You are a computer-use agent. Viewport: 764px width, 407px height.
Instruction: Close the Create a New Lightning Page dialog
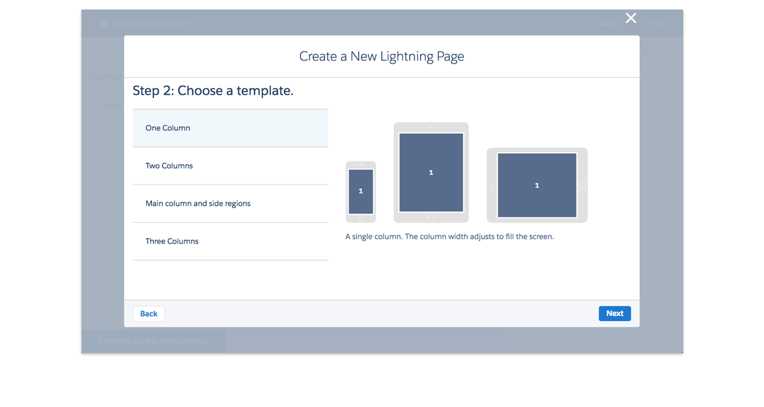(x=631, y=18)
